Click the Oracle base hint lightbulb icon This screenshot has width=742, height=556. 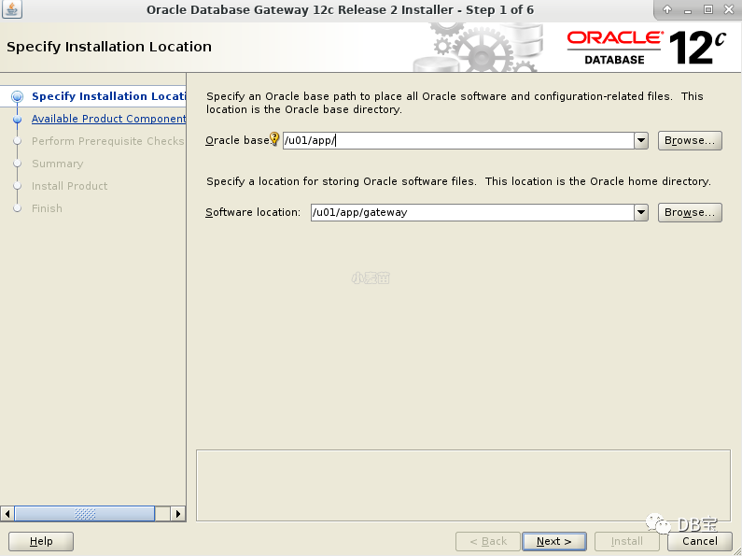tap(274, 138)
